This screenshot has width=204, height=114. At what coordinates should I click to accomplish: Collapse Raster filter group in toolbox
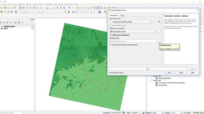(x=151, y=76)
